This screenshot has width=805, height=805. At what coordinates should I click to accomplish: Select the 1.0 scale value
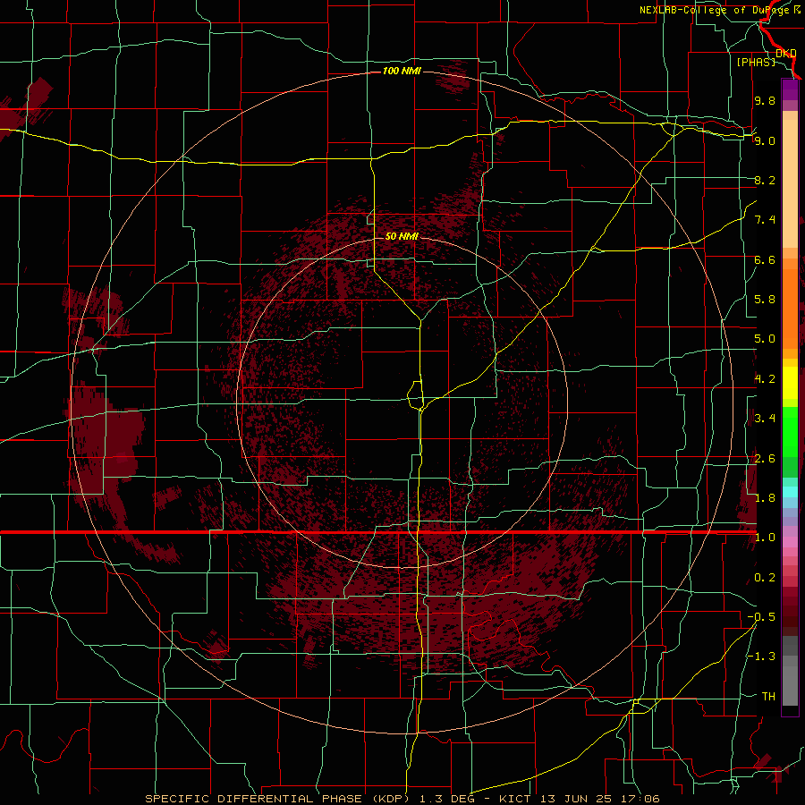click(765, 538)
